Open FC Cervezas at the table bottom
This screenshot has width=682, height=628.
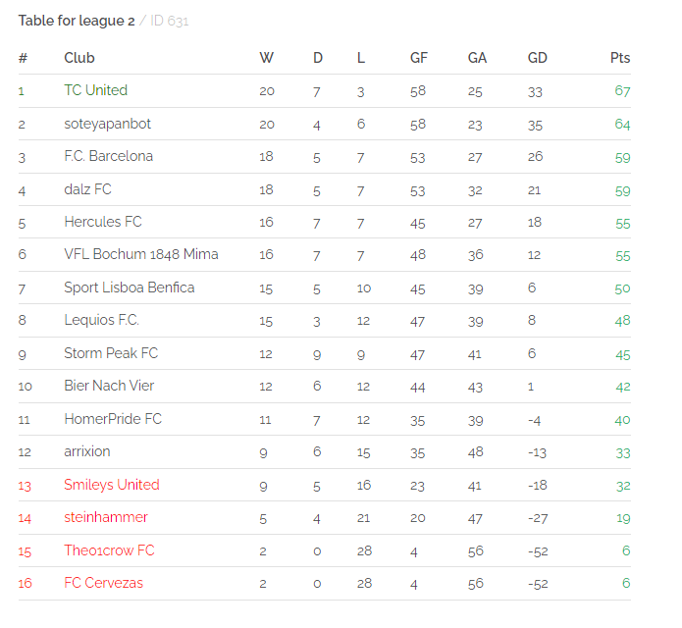pos(103,583)
